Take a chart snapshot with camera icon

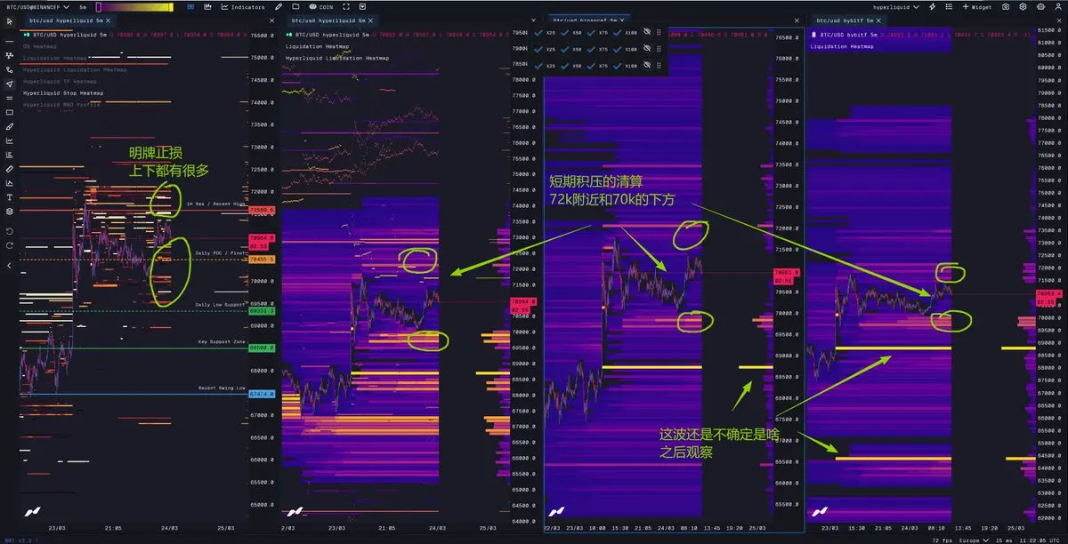(1006, 7)
